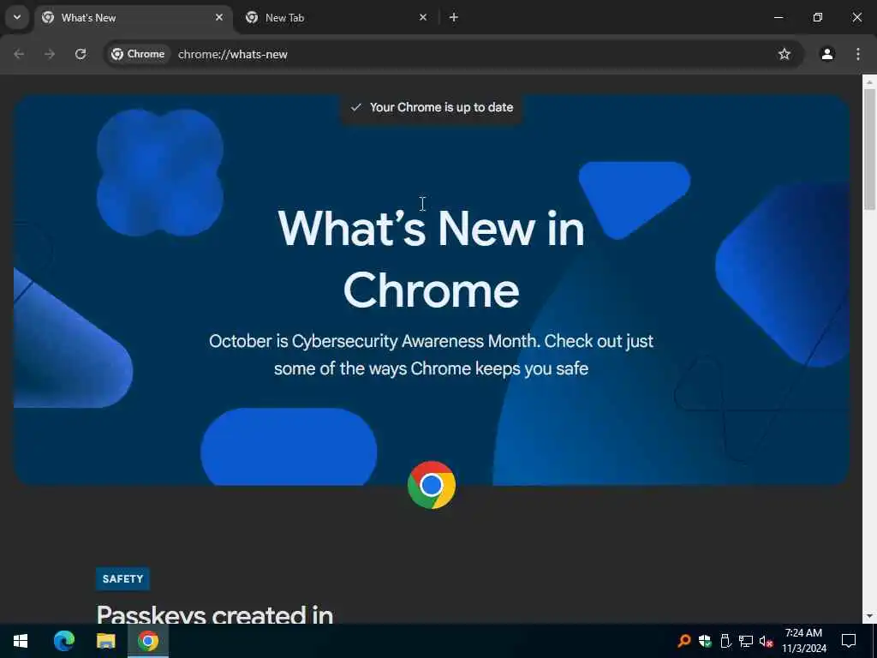Close the What's New tab
This screenshot has width=877, height=658.
click(219, 17)
